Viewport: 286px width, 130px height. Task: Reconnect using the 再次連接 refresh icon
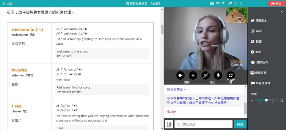231,75
